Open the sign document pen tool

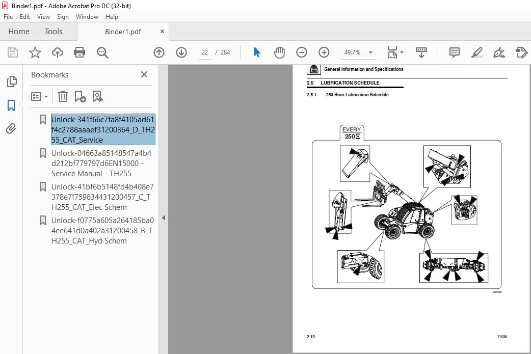click(x=499, y=52)
